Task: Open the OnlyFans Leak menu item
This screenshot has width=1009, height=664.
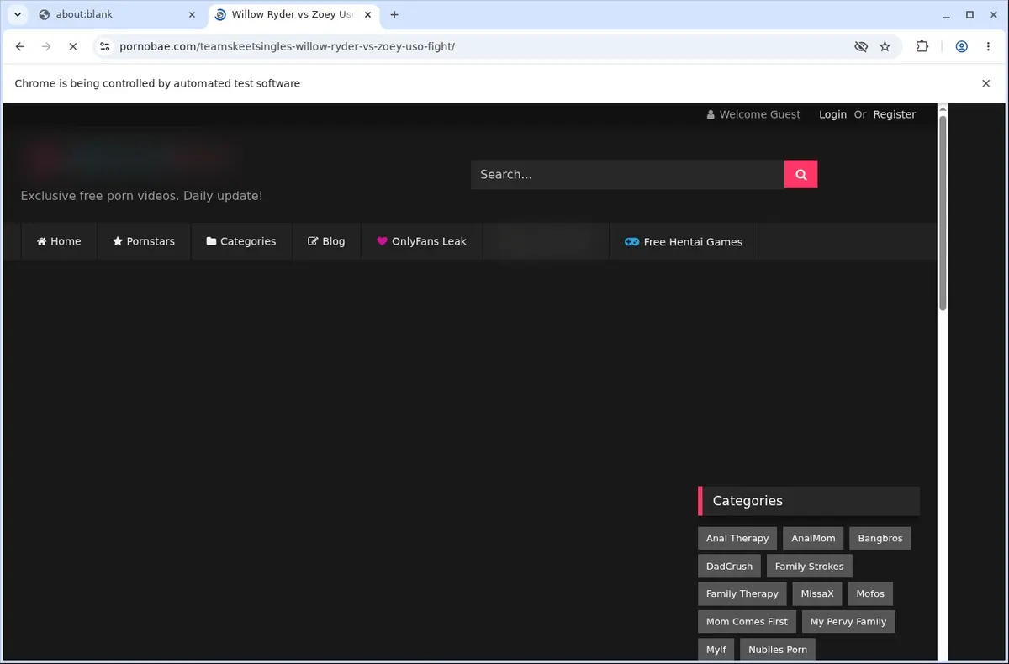Action: [x=421, y=241]
